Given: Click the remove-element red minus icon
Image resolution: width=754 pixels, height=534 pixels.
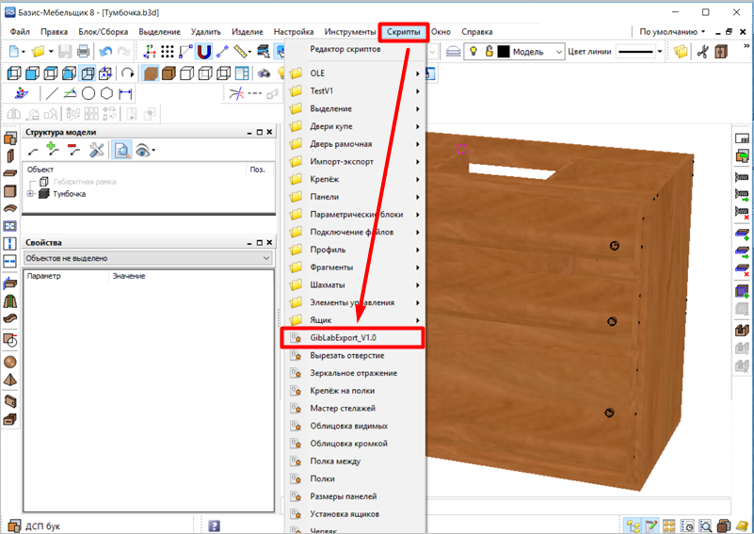Looking at the screenshot, I should (73, 150).
